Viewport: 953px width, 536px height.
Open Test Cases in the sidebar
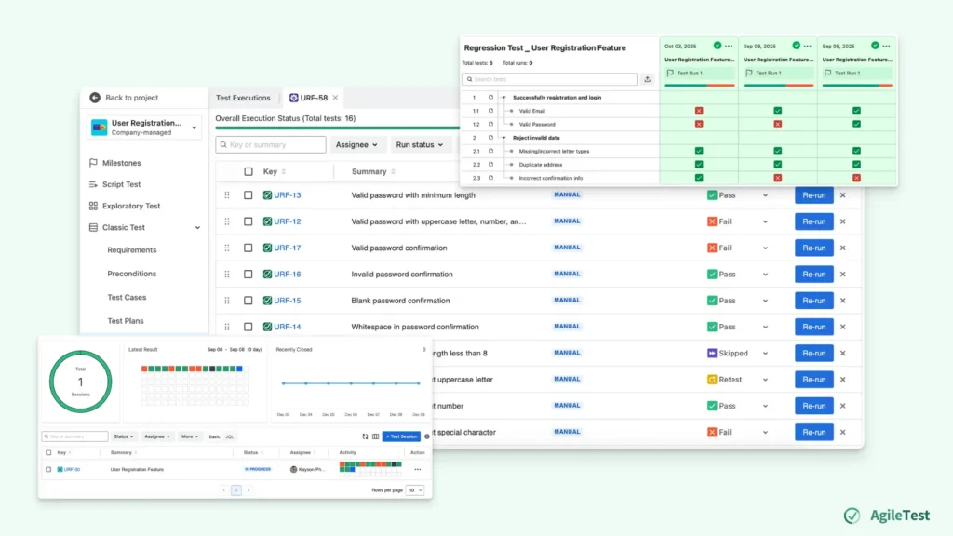tap(127, 298)
